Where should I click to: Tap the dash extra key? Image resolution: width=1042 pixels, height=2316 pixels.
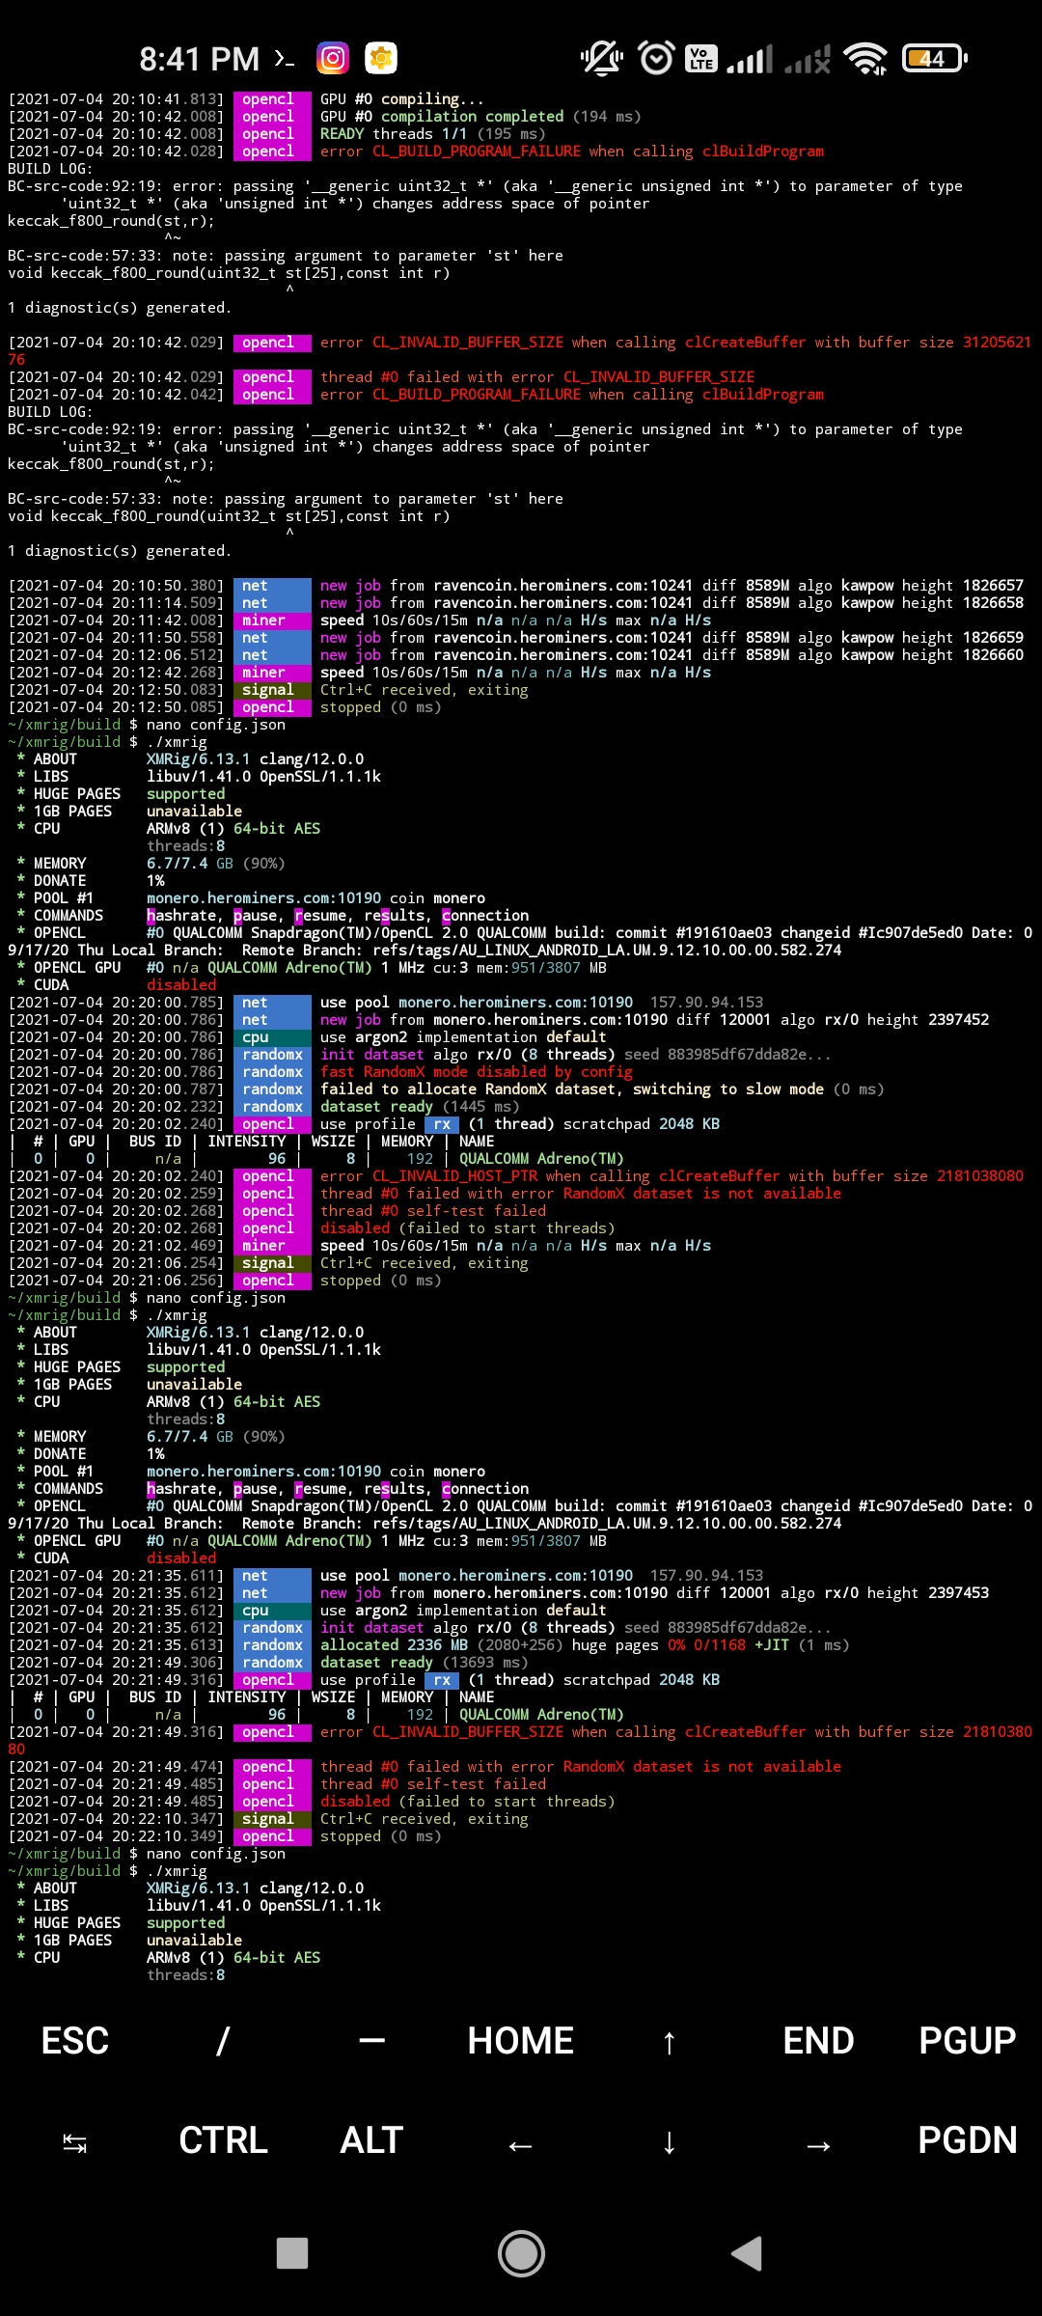[371, 2041]
